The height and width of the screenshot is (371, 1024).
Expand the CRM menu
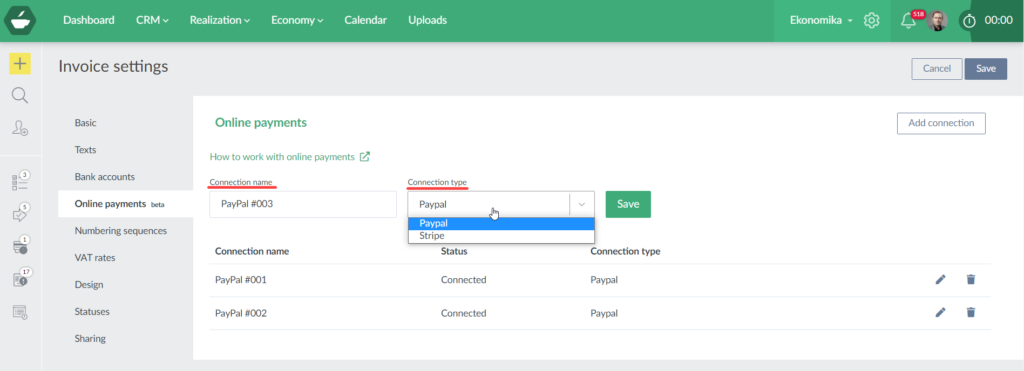coord(152,20)
